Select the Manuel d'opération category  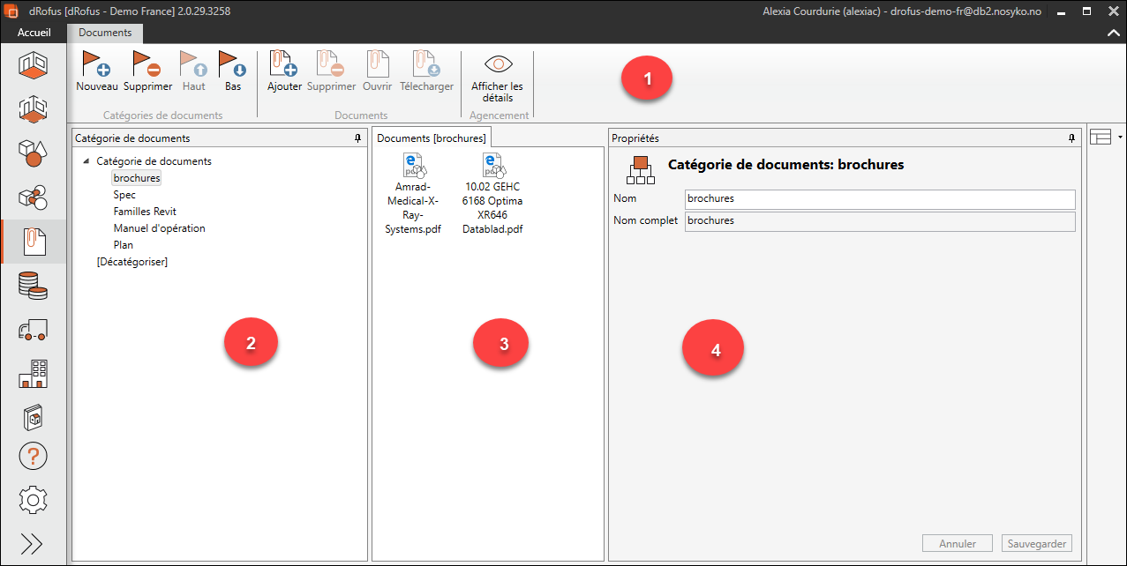159,228
